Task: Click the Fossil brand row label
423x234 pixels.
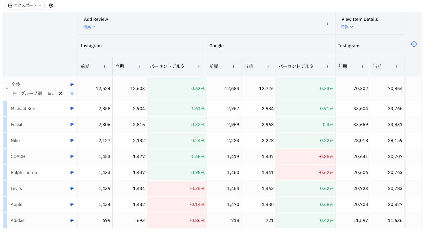Action: [16, 125]
